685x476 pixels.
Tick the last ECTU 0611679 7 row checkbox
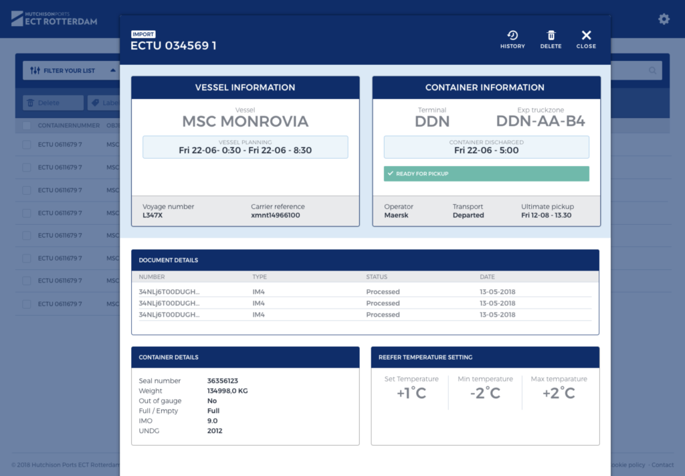pyautogui.click(x=27, y=304)
